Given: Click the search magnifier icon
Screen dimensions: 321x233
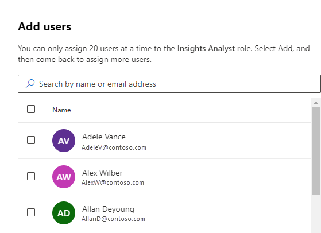Looking at the screenshot, I should pyautogui.click(x=30, y=84).
